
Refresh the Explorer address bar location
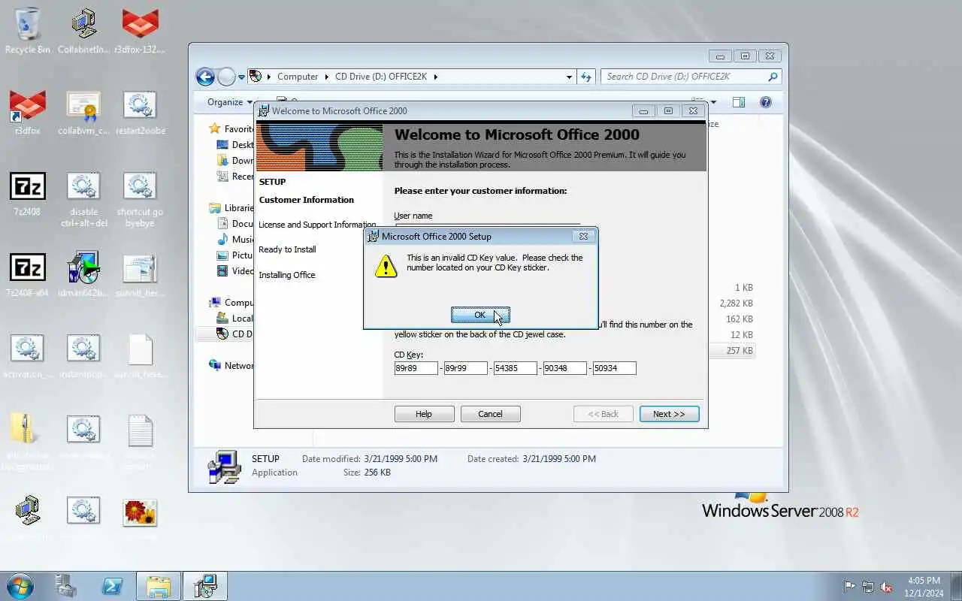588,77
